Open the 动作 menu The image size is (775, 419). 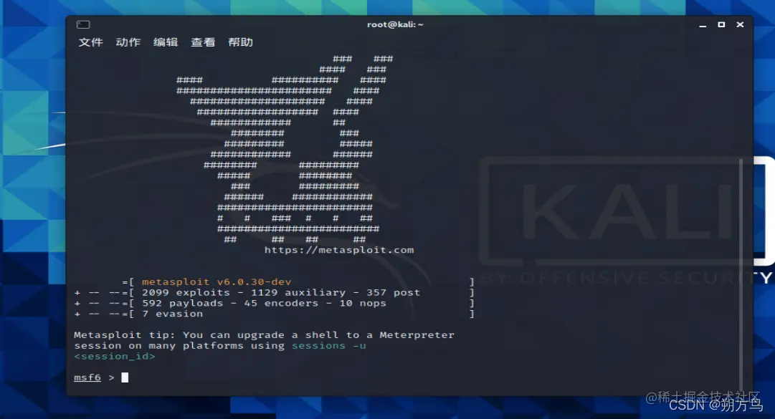point(128,42)
